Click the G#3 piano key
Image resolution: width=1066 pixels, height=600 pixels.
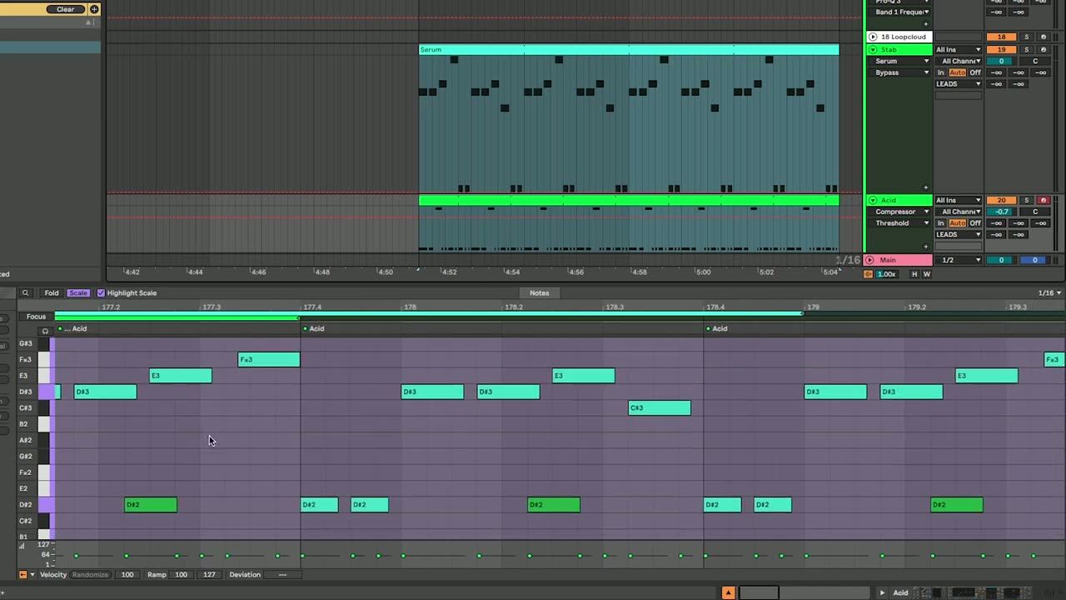pos(44,343)
